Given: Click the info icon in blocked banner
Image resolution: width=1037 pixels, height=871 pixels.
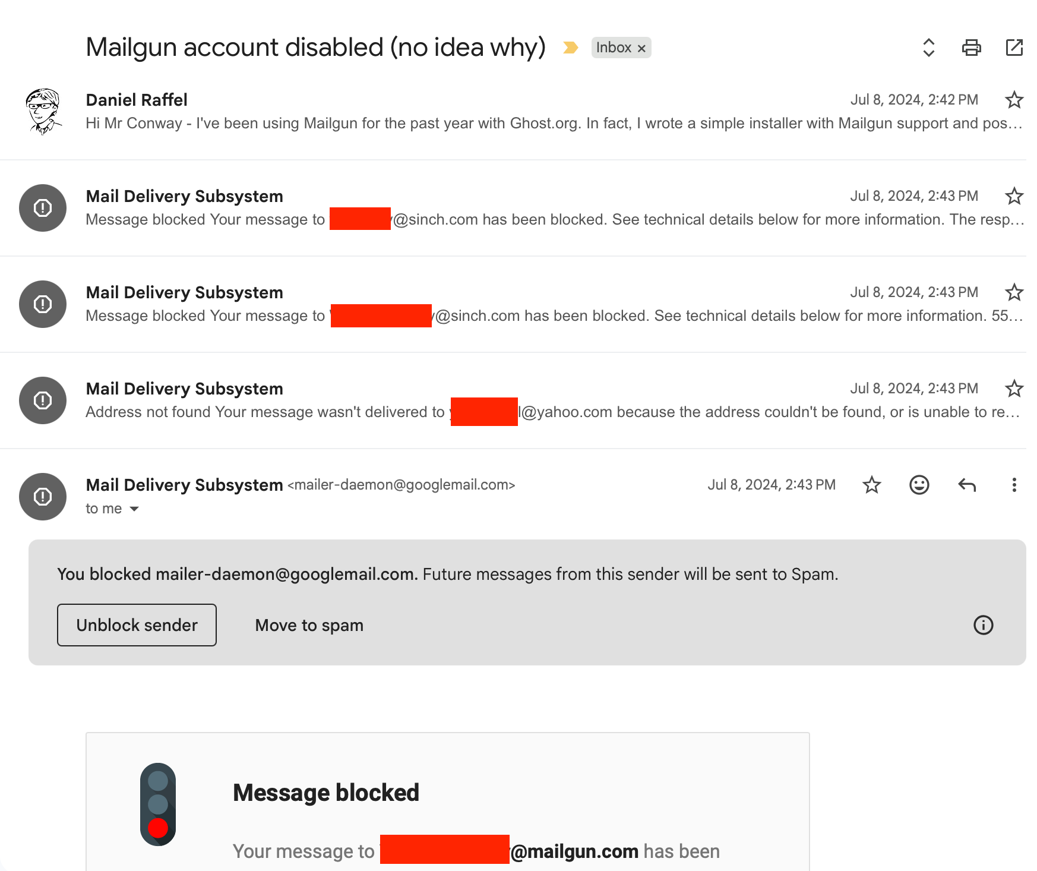Looking at the screenshot, I should coord(983,625).
